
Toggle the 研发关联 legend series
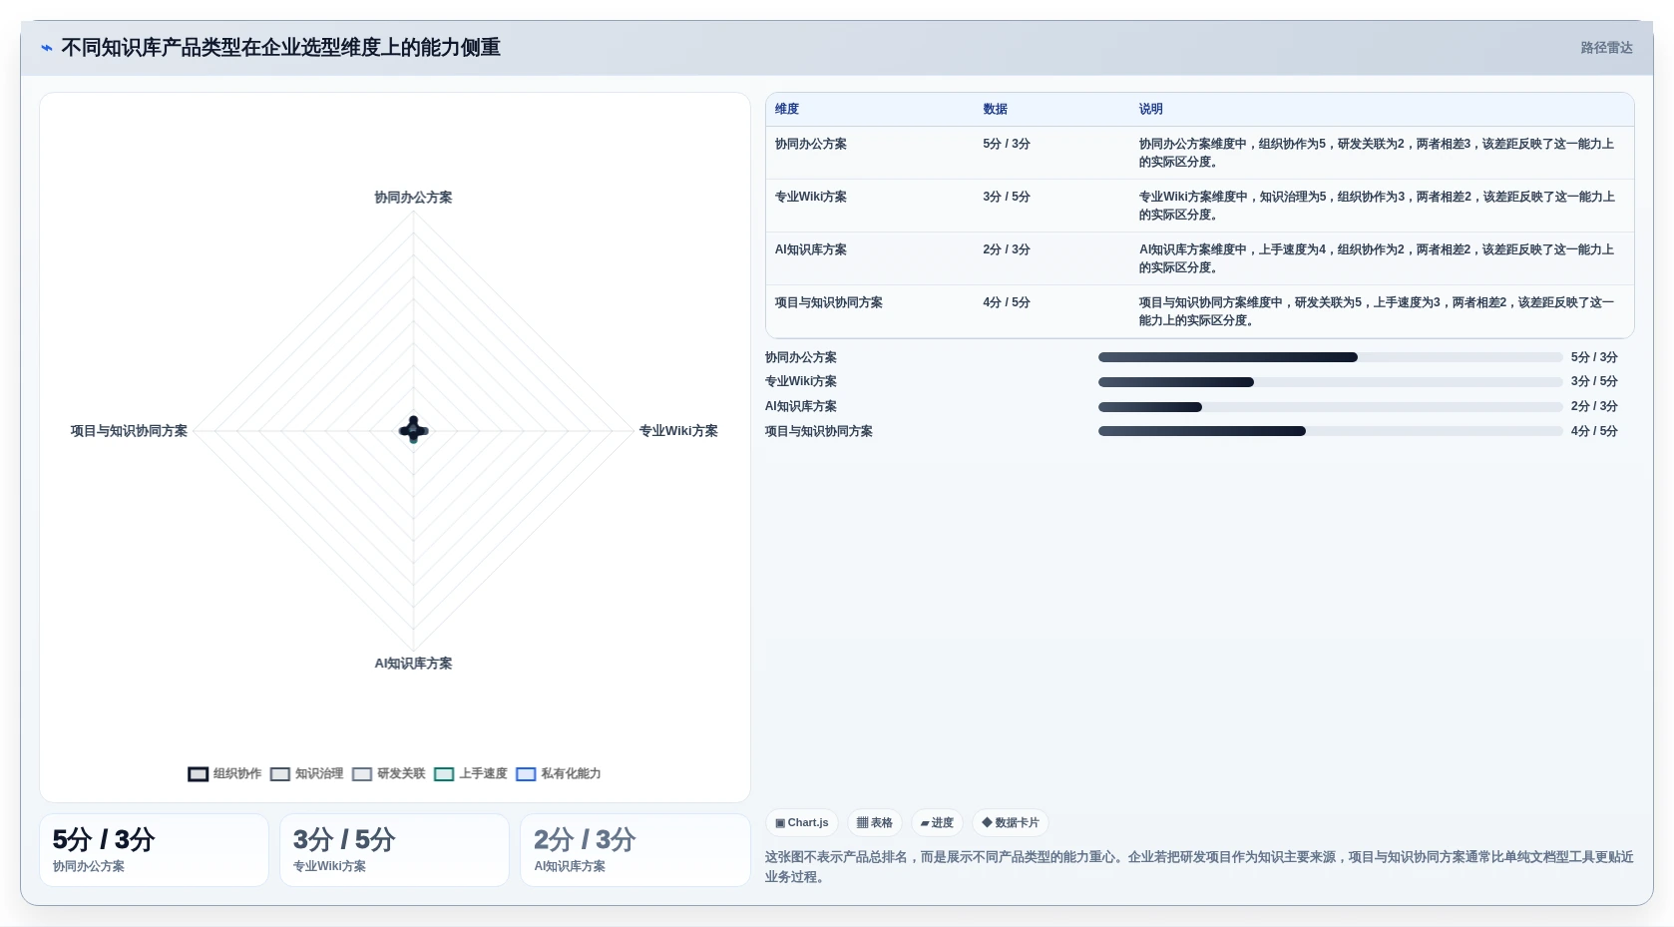(388, 774)
